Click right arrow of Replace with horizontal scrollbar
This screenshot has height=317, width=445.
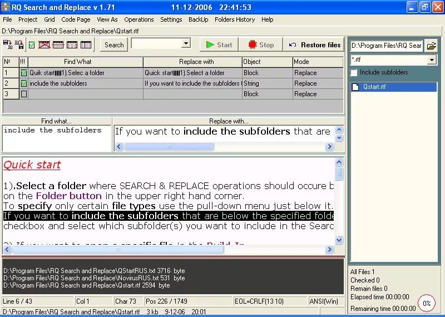[329, 147]
